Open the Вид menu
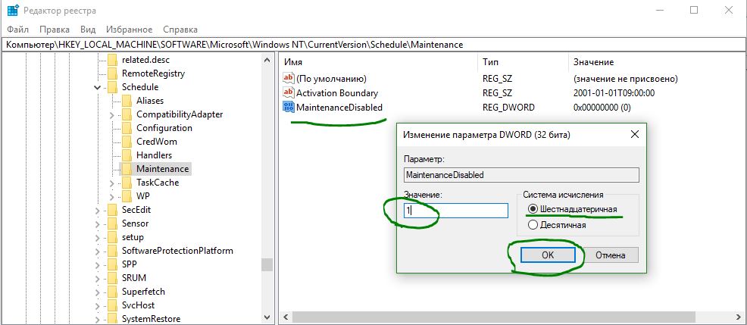Viewport: 747px width, 325px height. [x=88, y=30]
